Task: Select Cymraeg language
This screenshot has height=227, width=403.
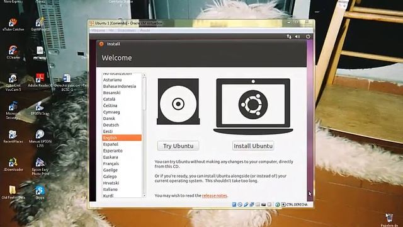Action: pyautogui.click(x=122, y=112)
